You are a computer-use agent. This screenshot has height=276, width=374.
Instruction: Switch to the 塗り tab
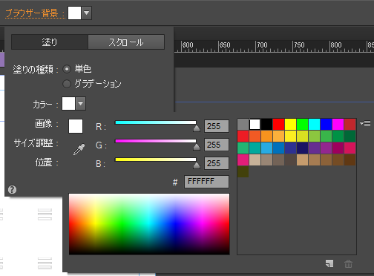[50, 42]
